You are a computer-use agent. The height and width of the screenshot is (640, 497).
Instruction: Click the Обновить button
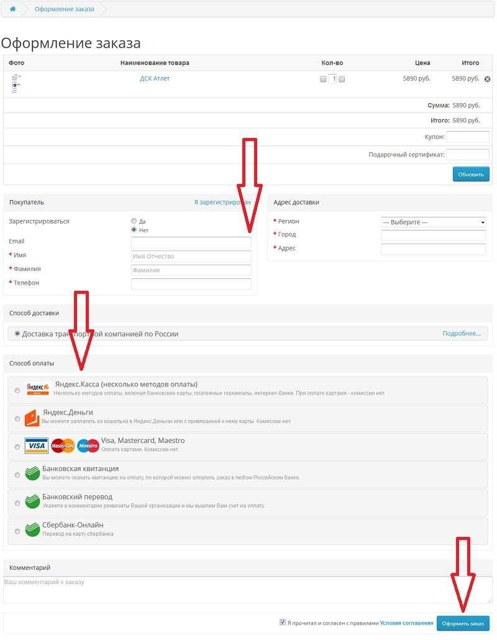tap(471, 174)
